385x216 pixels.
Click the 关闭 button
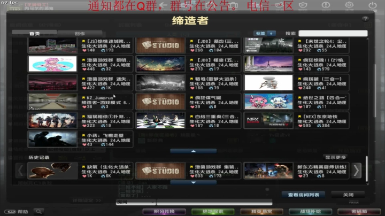348,195
